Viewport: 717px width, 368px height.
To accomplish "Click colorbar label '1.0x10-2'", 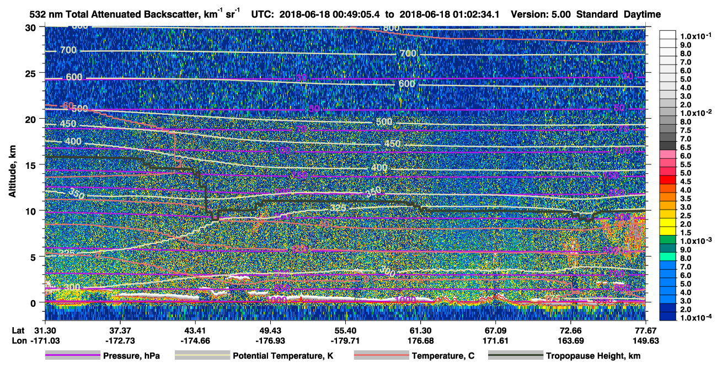I will click(x=695, y=113).
